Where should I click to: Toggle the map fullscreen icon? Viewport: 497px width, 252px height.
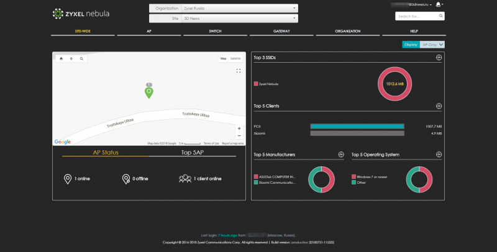239,71
